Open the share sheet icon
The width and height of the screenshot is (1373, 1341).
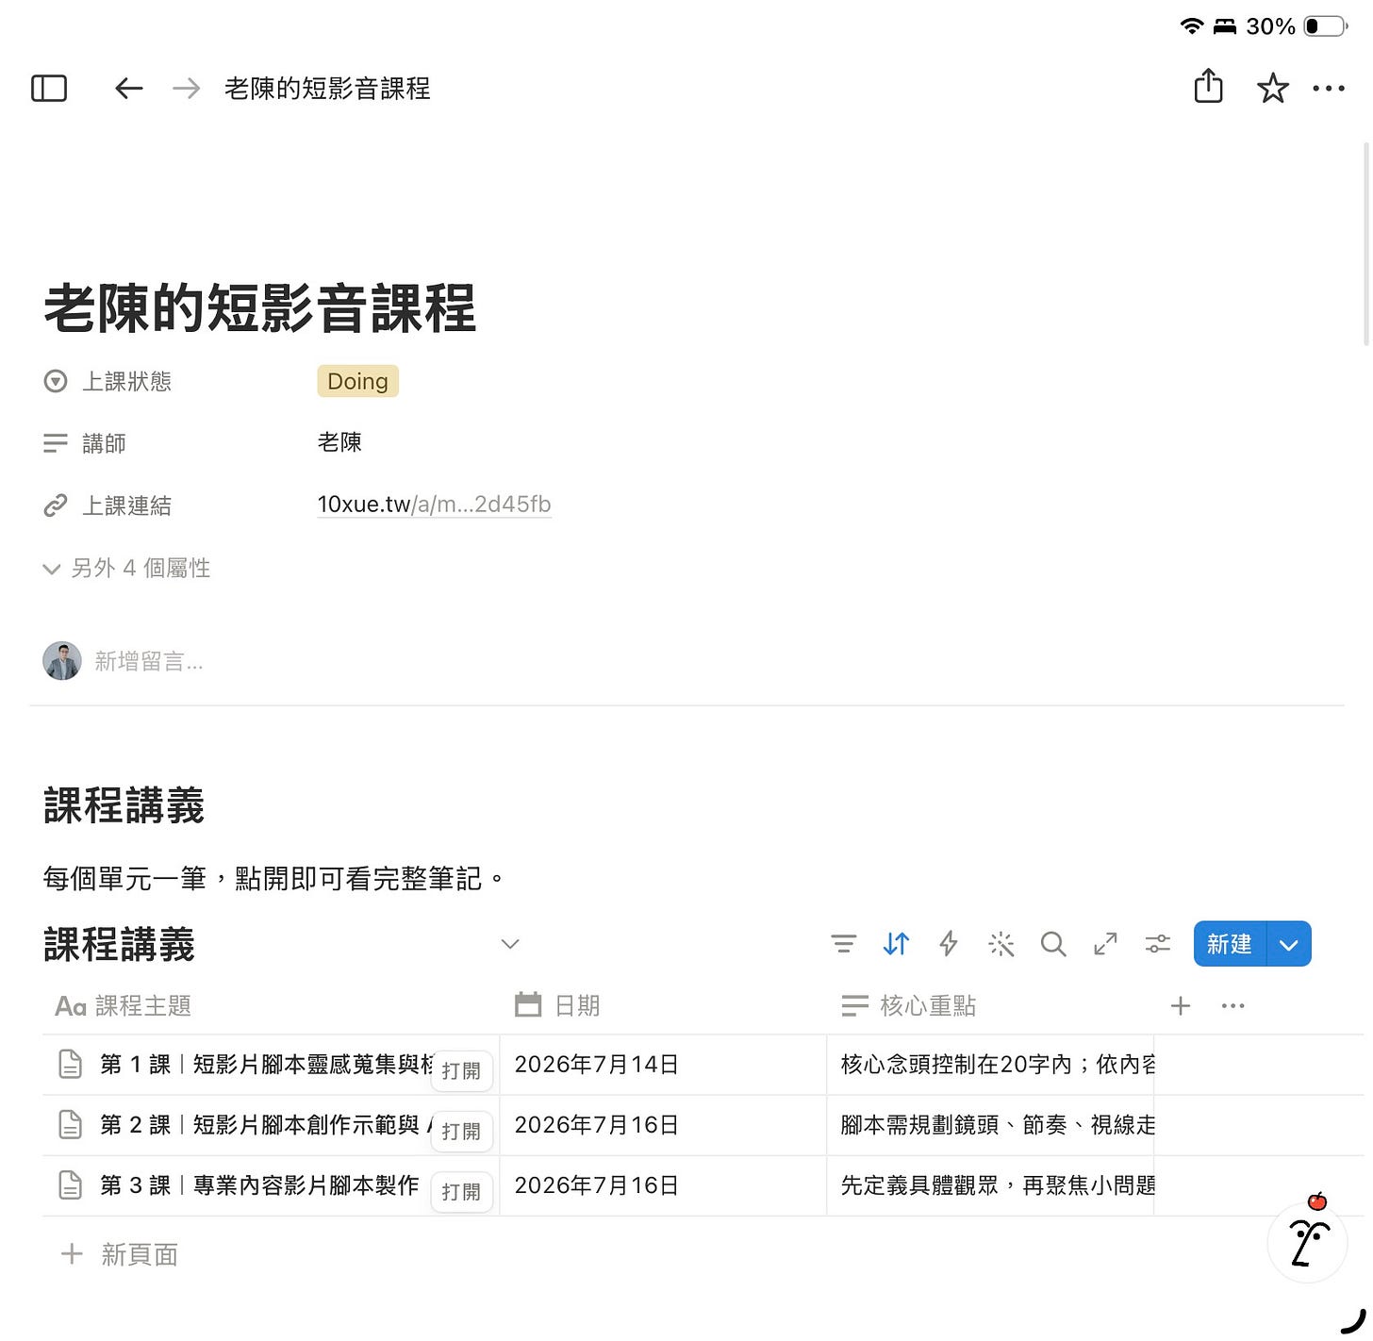point(1208,86)
